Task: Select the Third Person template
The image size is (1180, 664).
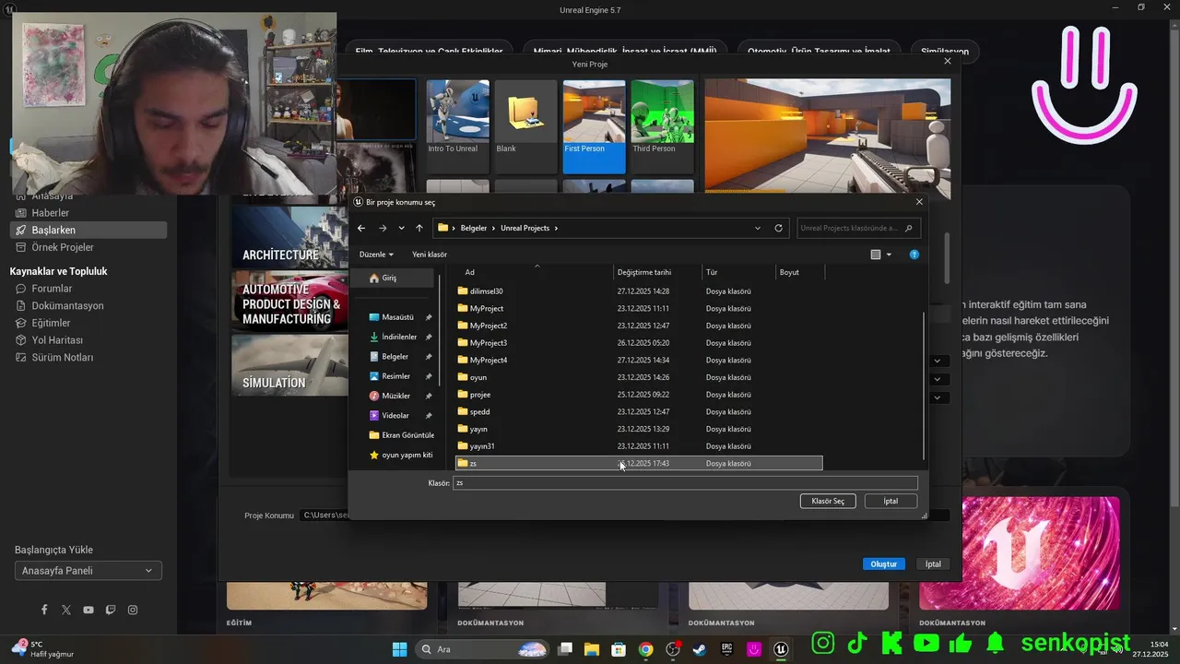Action: click(x=663, y=126)
